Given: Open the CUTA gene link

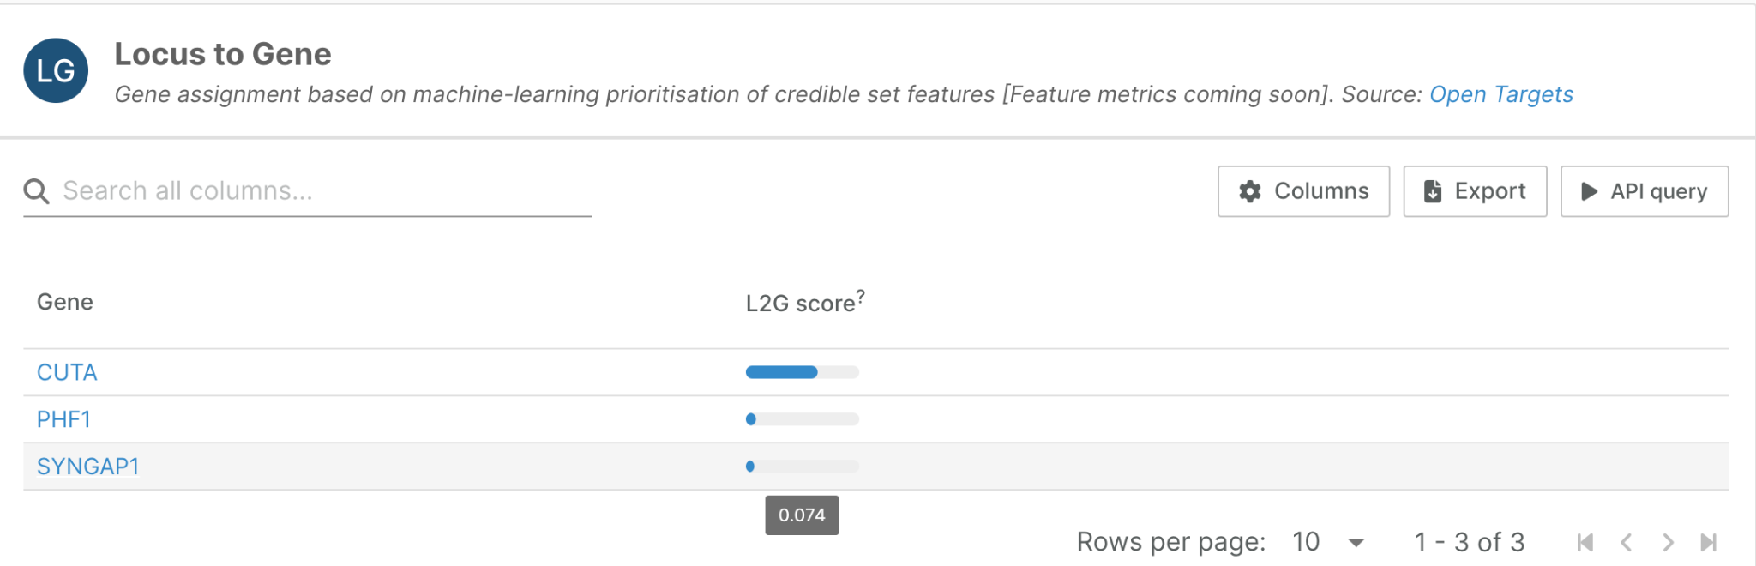Looking at the screenshot, I should click(67, 372).
